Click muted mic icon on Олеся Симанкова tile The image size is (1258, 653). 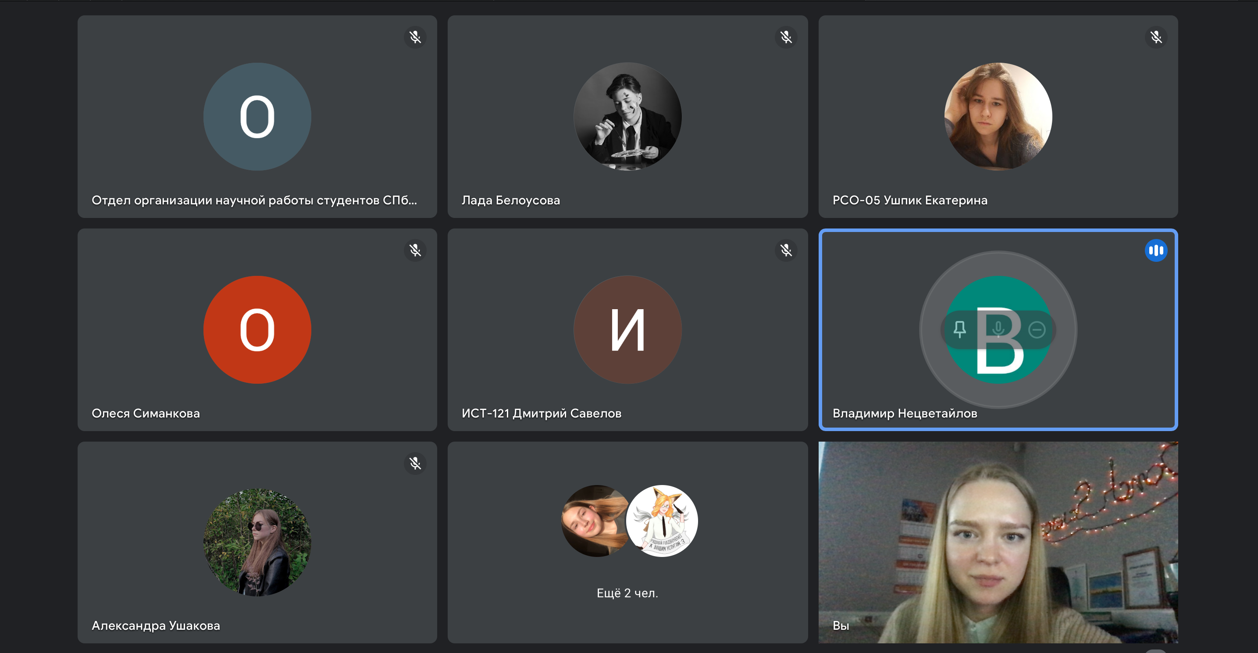point(415,250)
